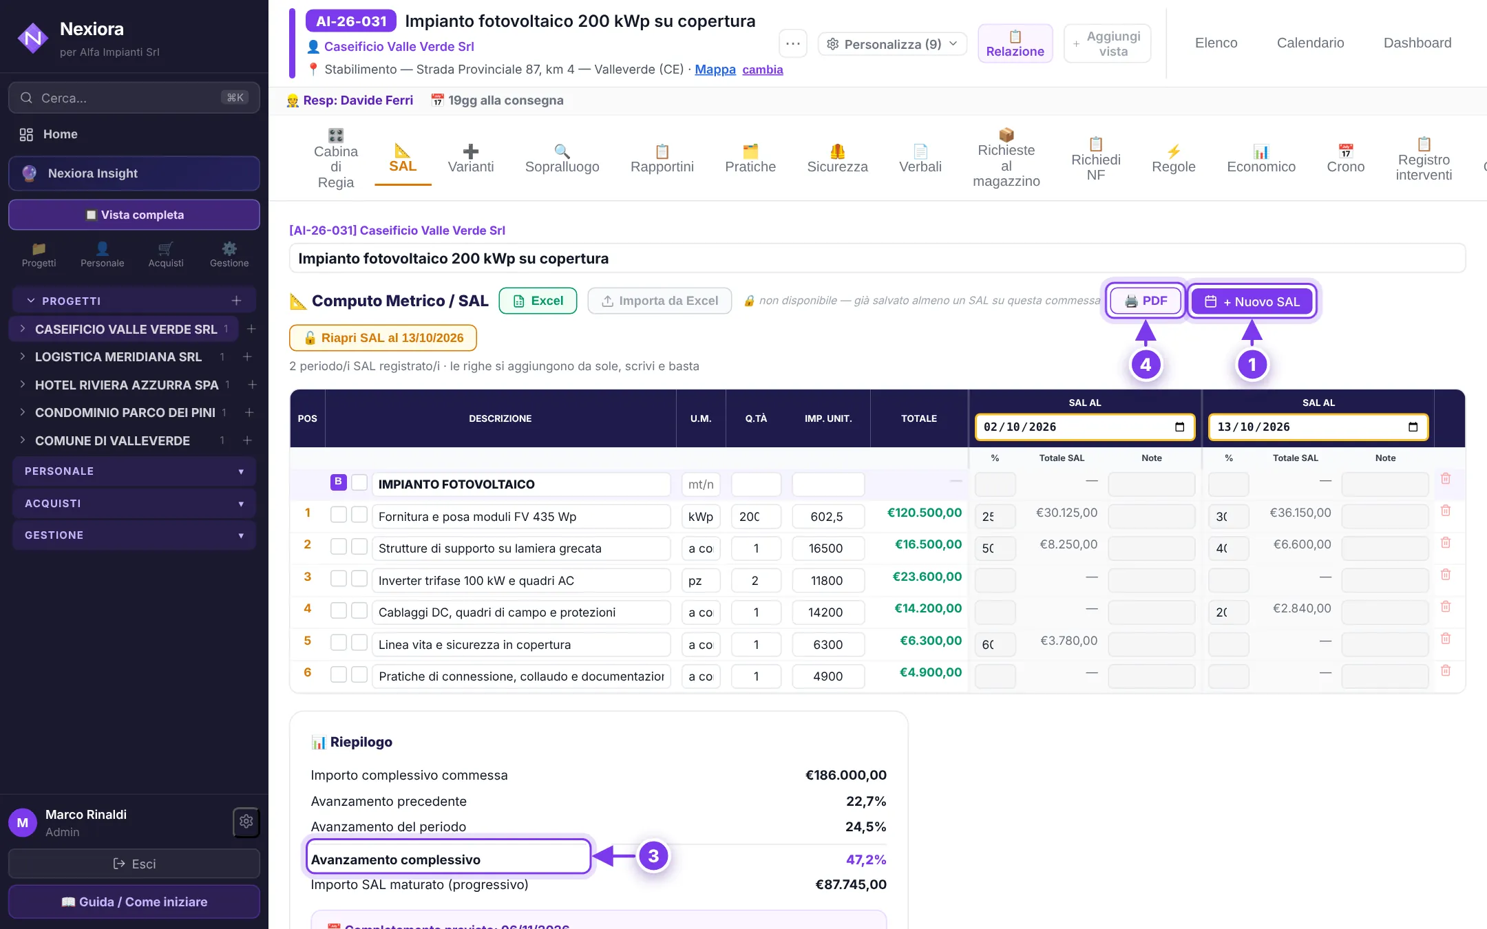This screenshot has height=929, width=1487.
Task: Open the Mappa link
Action: (715, 70)
